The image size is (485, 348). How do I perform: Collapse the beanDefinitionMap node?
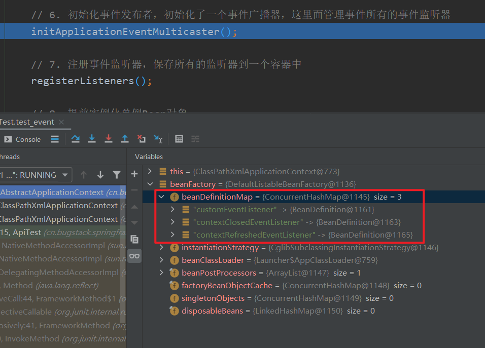coord(161,197)
